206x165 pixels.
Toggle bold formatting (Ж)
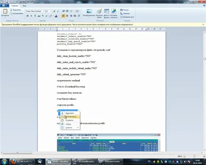click(28, 16)
